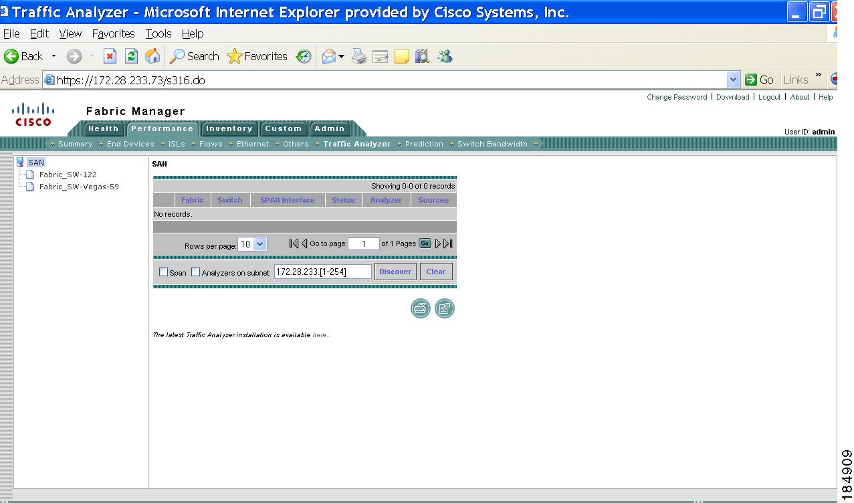
Task: Jump to the first page arrow
Action: pyautogui.click(x=294, y=243)
